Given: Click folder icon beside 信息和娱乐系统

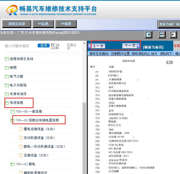Looking at the screenshot, I should [x=7, y=59].
